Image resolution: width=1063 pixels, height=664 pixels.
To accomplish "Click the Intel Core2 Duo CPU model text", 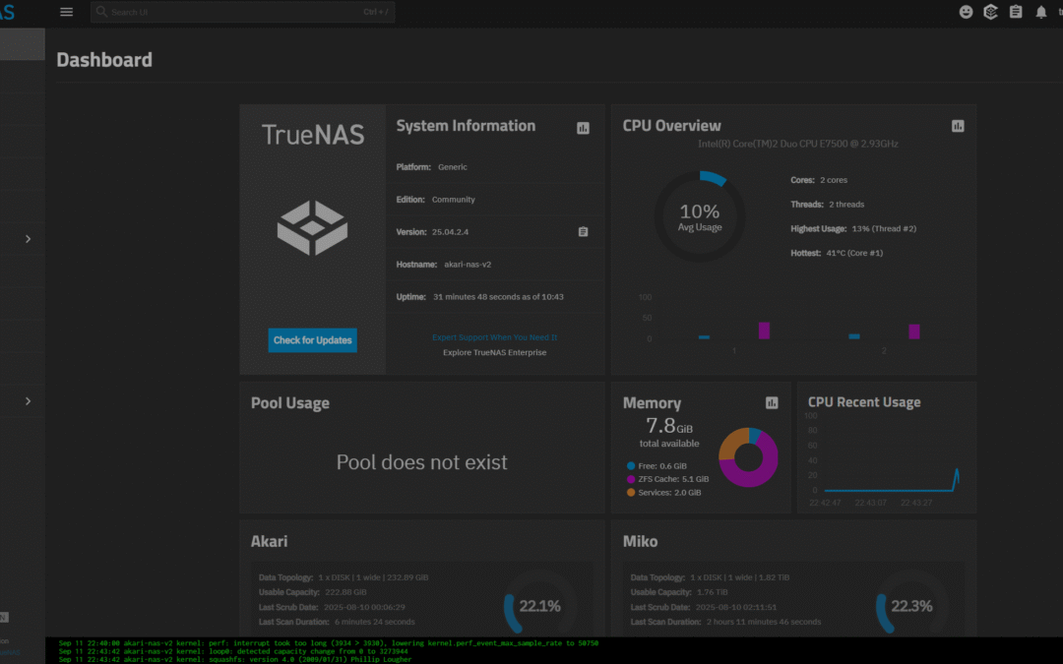I will click(x=798, y=144).
